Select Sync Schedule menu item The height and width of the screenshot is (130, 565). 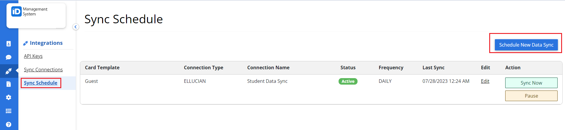41,83
